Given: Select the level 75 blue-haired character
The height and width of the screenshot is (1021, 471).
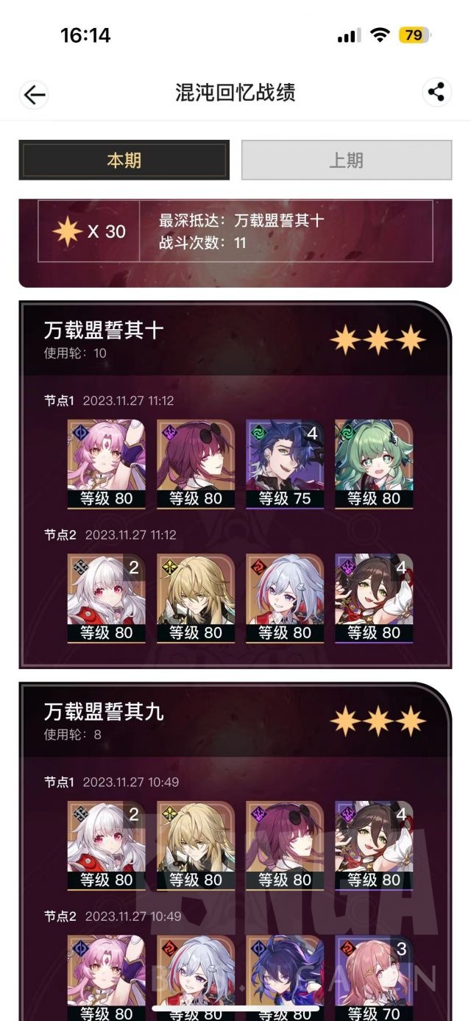Looking at the screenshot, I should 284,464.
